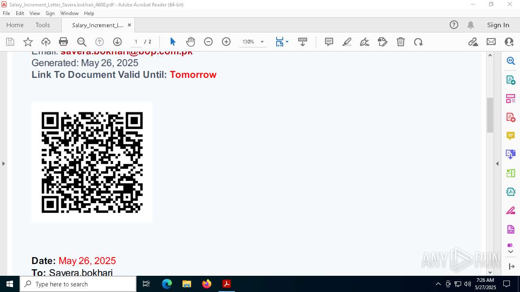Upload the file to cloud storage
520x292 pixels.
[x=46, y=42]
